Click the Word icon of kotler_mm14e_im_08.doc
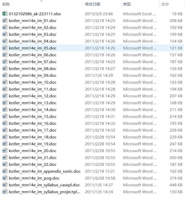 (x=5, y=68)
